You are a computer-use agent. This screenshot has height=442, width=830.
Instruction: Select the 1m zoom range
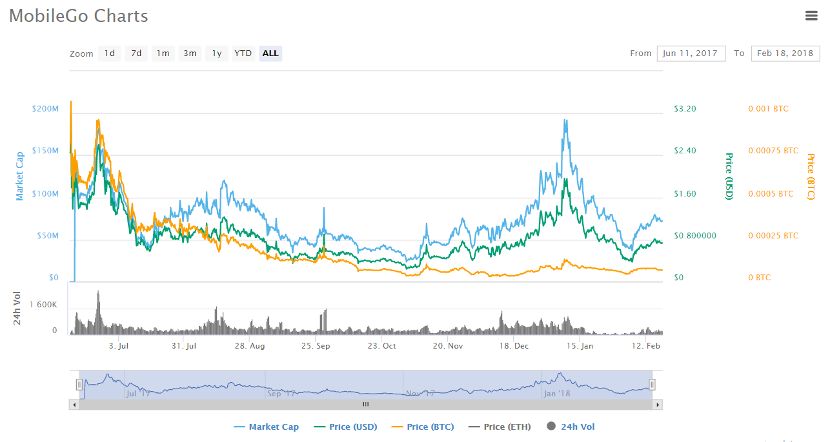point(163,53)
